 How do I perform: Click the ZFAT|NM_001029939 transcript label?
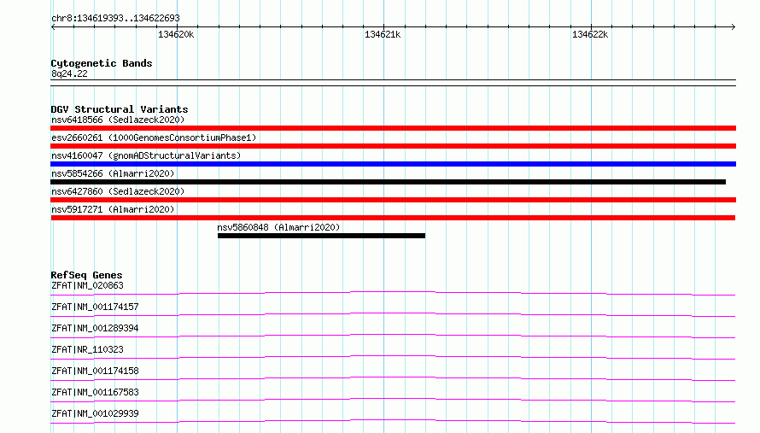point(95,413)
